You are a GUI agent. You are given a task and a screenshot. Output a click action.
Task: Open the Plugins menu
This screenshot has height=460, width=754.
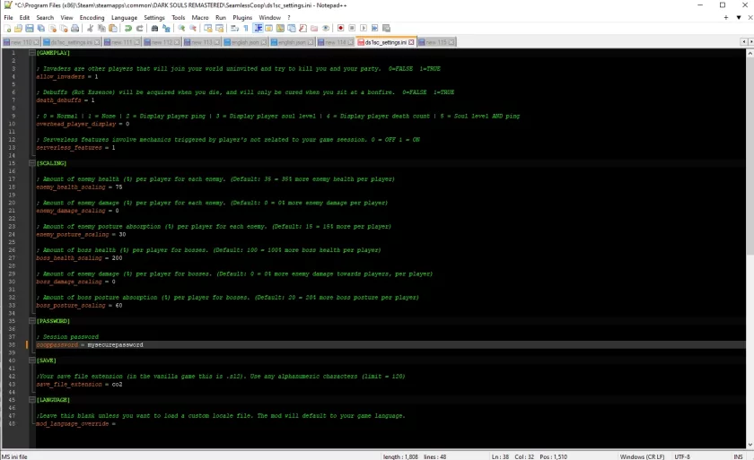pos(242,17)
